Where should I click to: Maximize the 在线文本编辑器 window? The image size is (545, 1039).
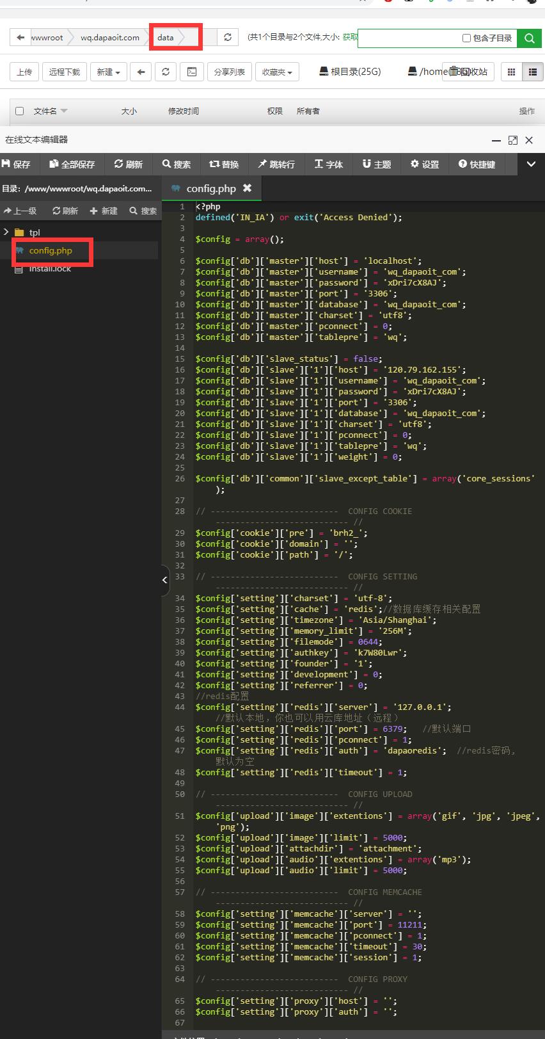(x=512, y=140)
